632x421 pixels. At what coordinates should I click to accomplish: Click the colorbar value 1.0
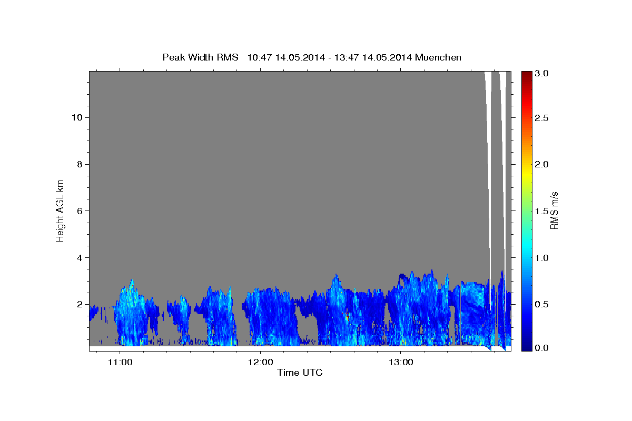point(541,258)
